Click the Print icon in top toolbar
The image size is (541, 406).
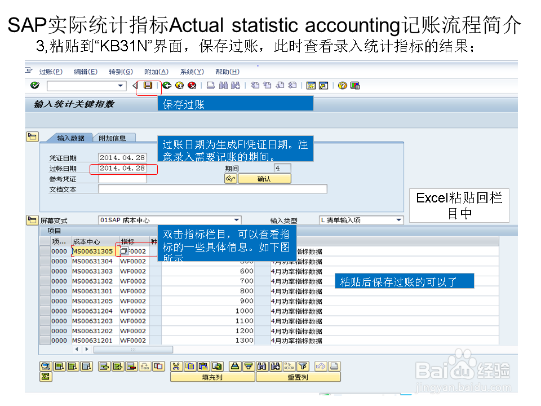210,85
